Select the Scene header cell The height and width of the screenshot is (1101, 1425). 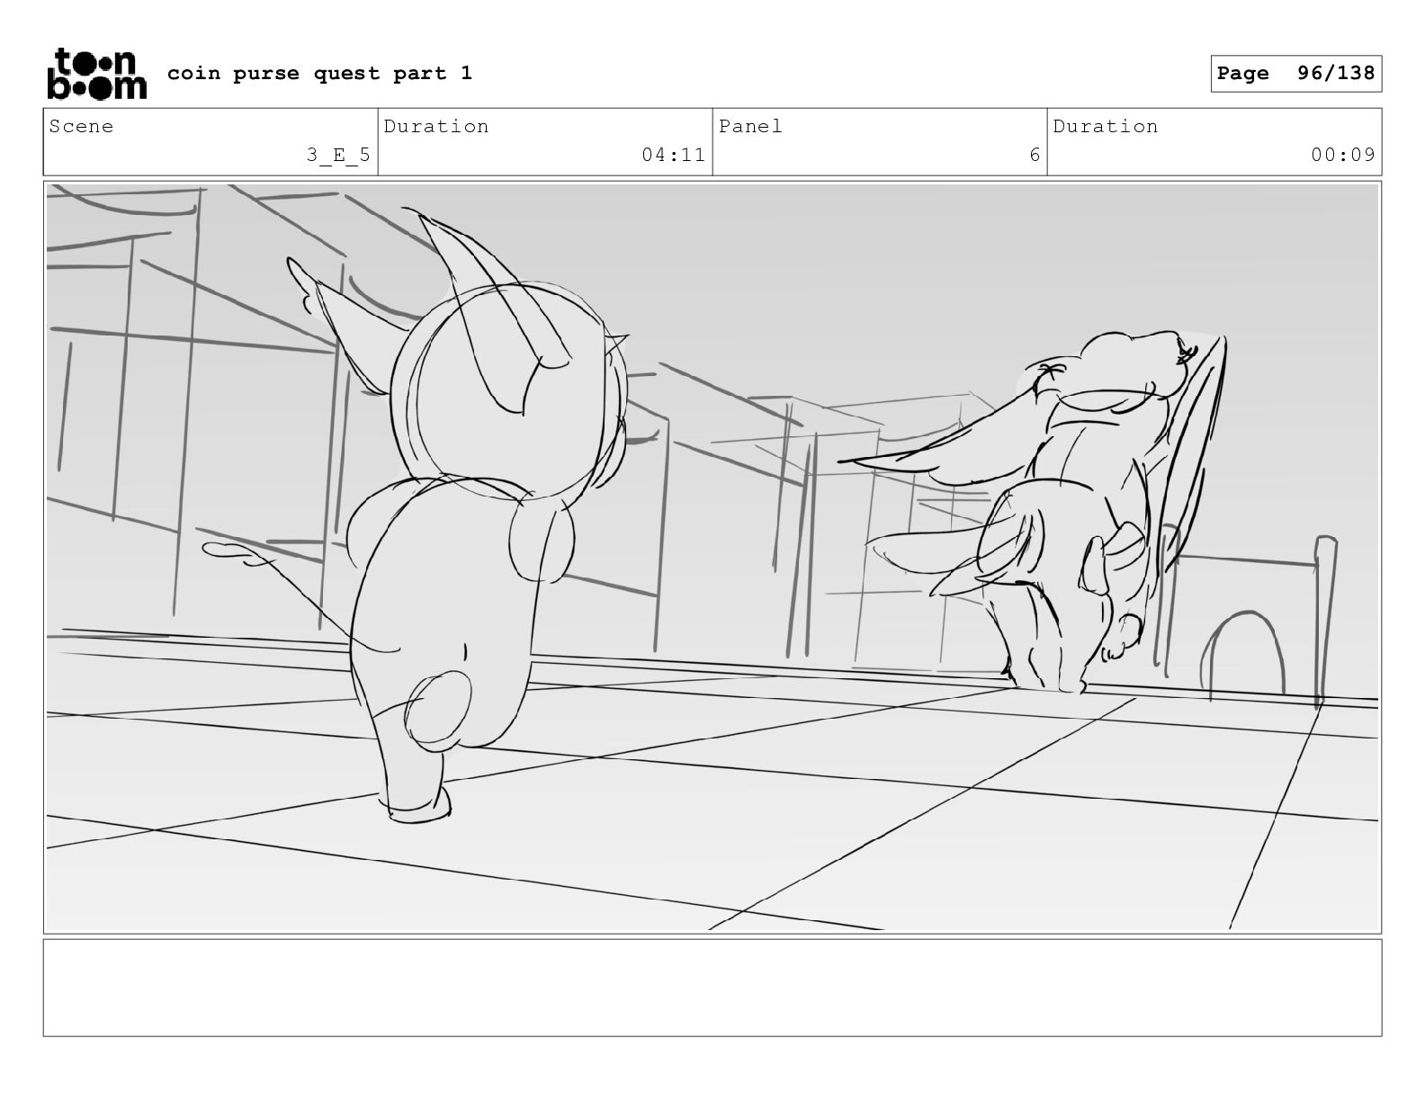click(x=211, y=142)
